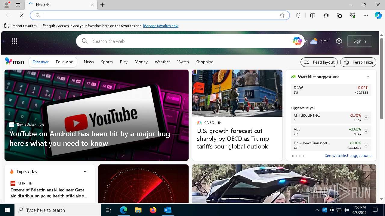Open the notifications action center
Viewport: 385px width, 216px height.
(x=375, y=210)
